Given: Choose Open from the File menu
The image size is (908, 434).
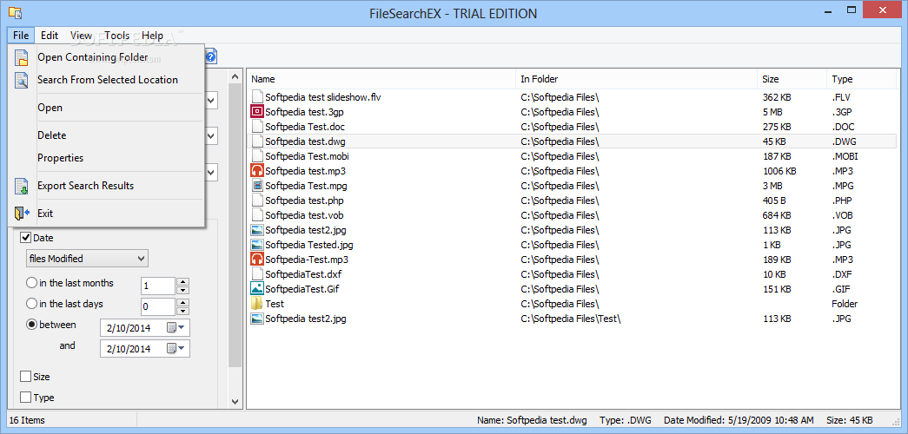Looking at the screenshot, I should tap(107, 108).
